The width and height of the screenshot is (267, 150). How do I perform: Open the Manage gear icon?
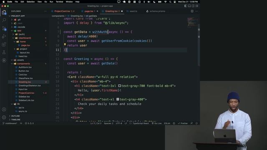[x=4, y=117]
